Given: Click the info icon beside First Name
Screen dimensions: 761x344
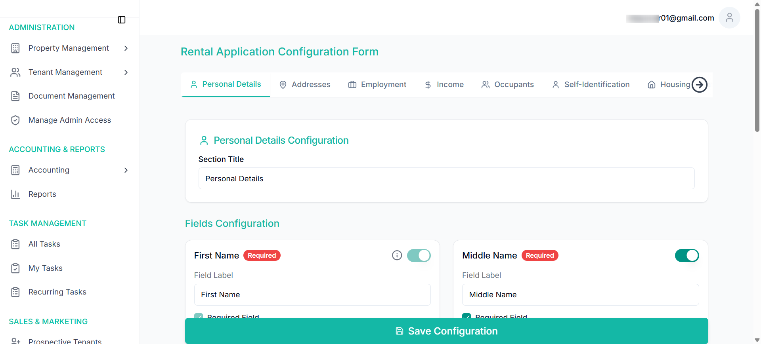Looking at the screenshot, I should [397, 255].
